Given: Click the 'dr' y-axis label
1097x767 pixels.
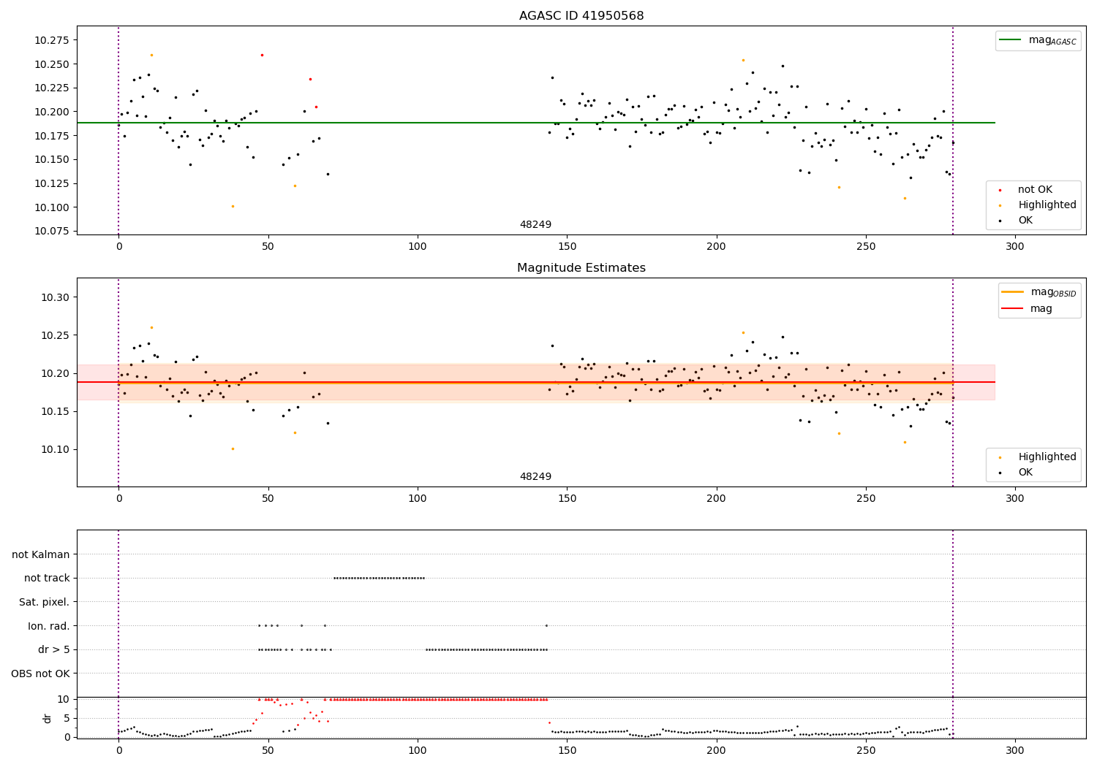Looking at the screenshot, I should (48, 718).
